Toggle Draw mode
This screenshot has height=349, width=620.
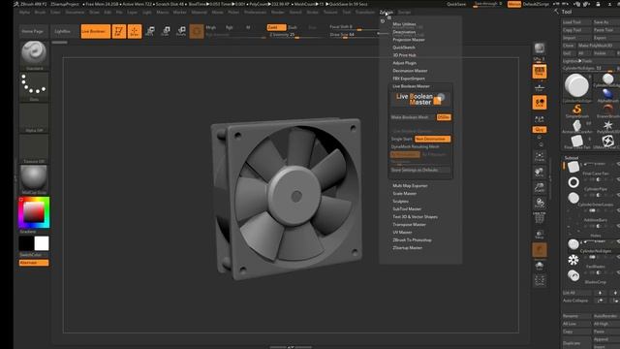pyautogui.click(x=135, y=31)
